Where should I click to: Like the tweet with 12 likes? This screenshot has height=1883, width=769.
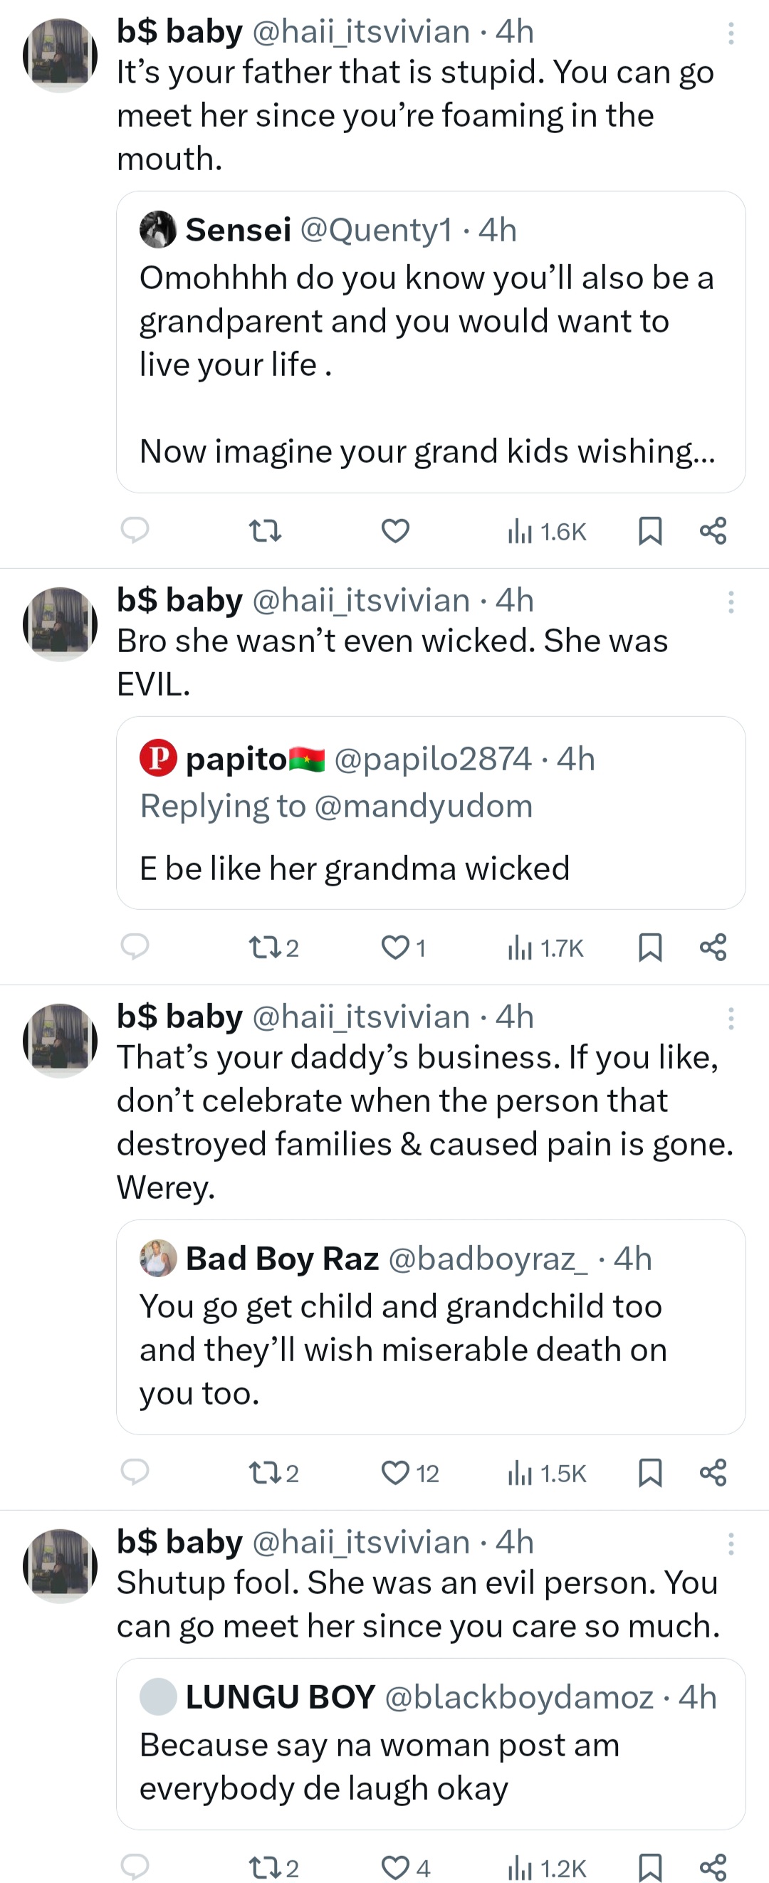(x=395, y=1473)
